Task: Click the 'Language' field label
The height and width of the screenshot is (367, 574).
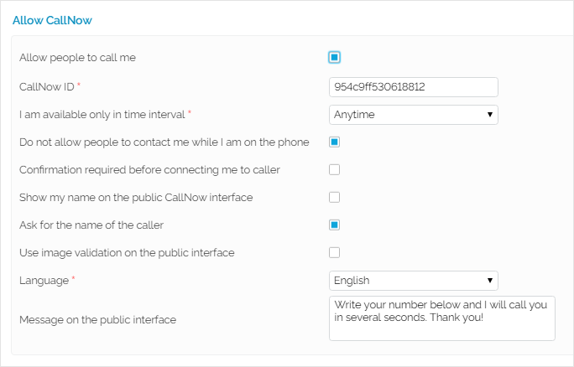Action: [x=44, y=281]
